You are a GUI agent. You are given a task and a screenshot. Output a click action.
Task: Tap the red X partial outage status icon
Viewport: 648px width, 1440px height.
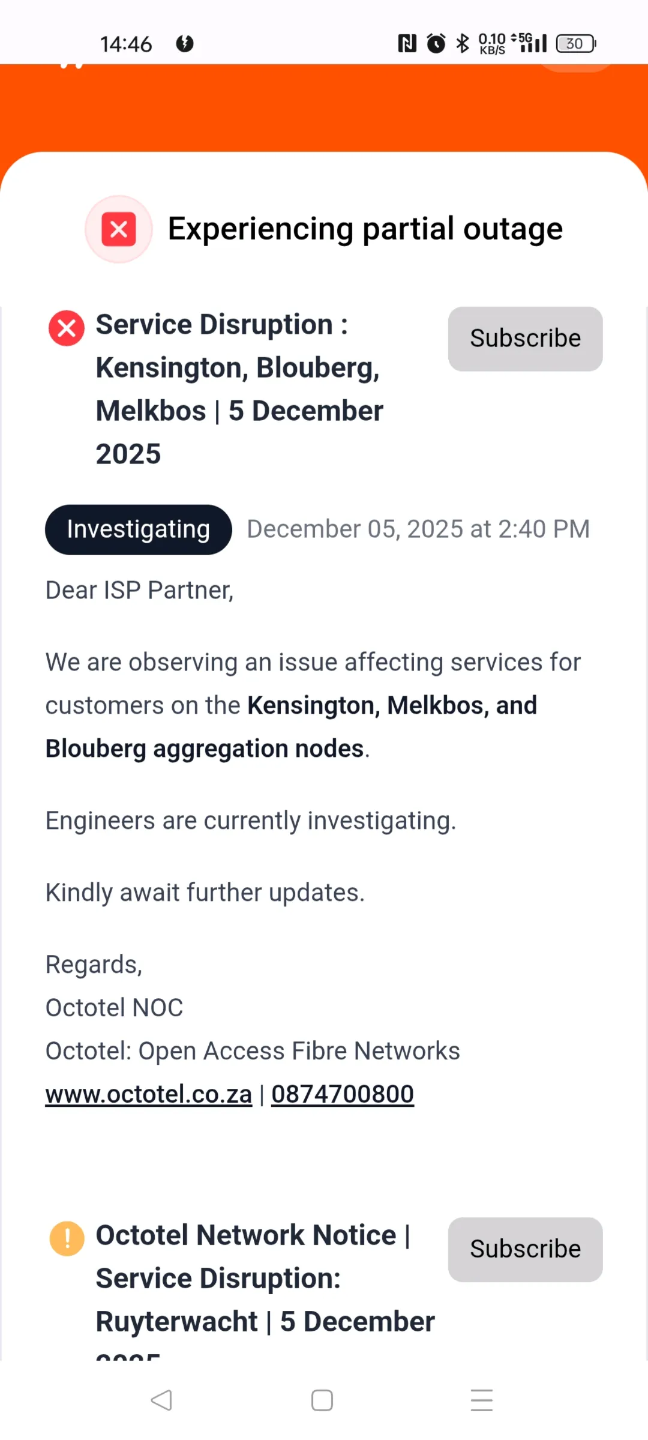119,229
